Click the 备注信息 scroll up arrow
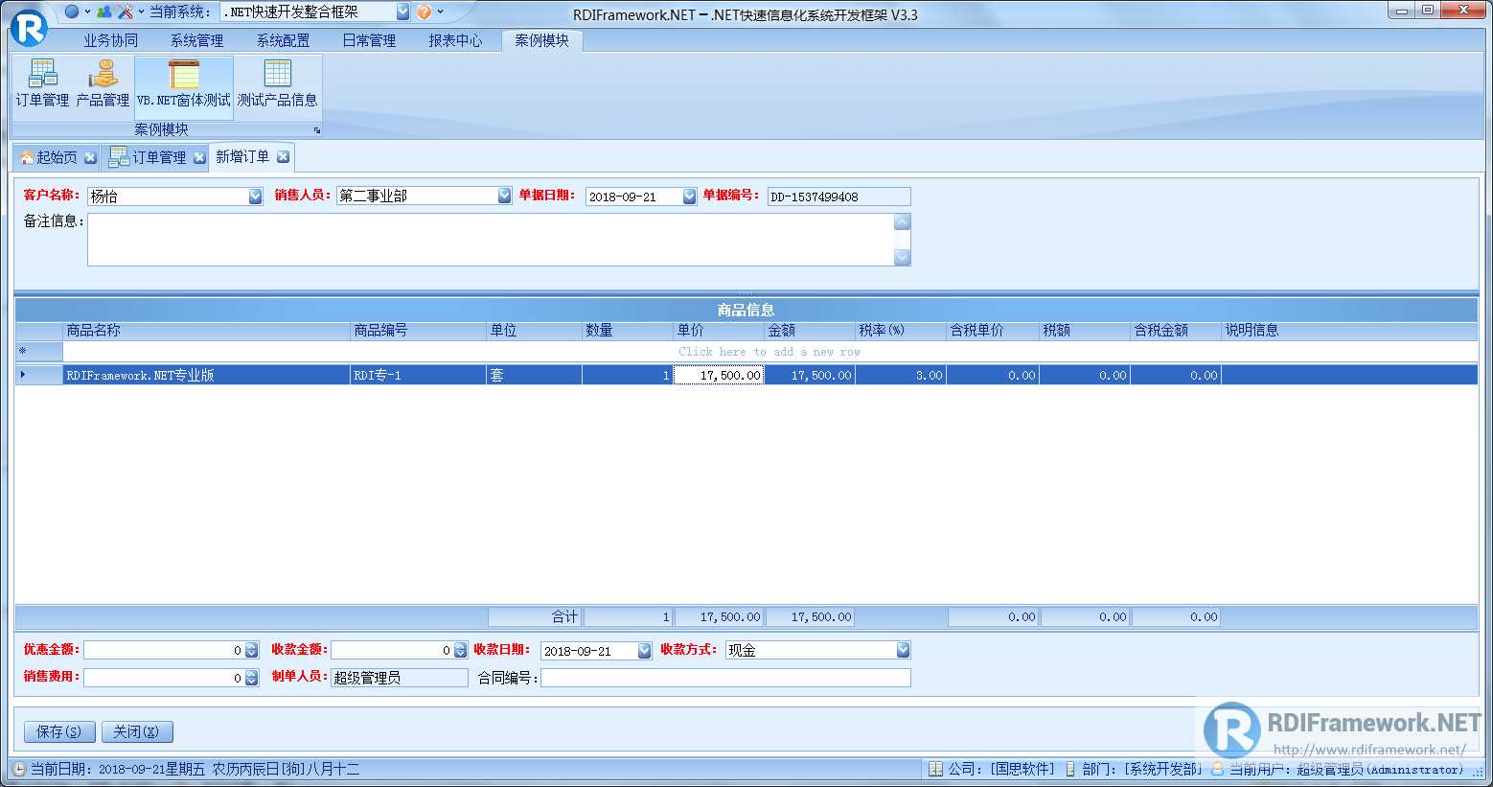 (902, 221)
